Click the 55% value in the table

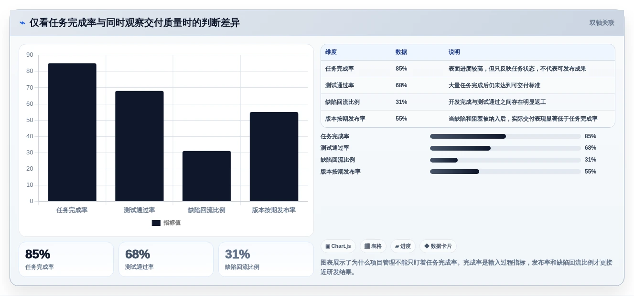click(401, 119)
